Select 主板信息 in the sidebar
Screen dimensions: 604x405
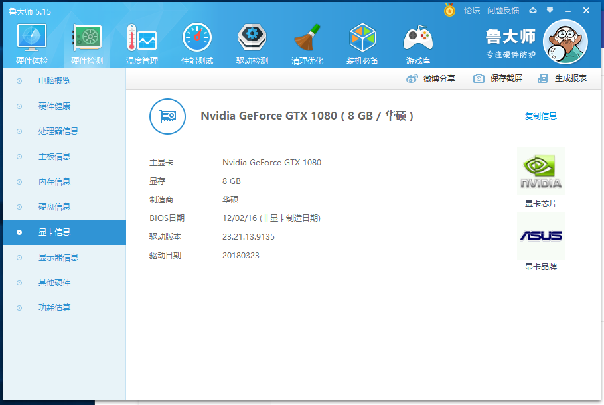click(x=65, y=157)
